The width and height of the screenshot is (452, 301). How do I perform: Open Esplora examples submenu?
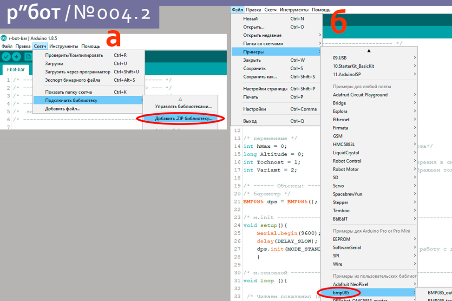tap(369, 111)
